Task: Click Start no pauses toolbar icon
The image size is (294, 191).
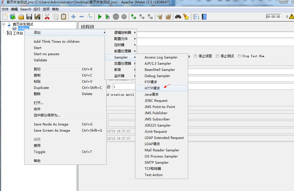Action: 107,17
